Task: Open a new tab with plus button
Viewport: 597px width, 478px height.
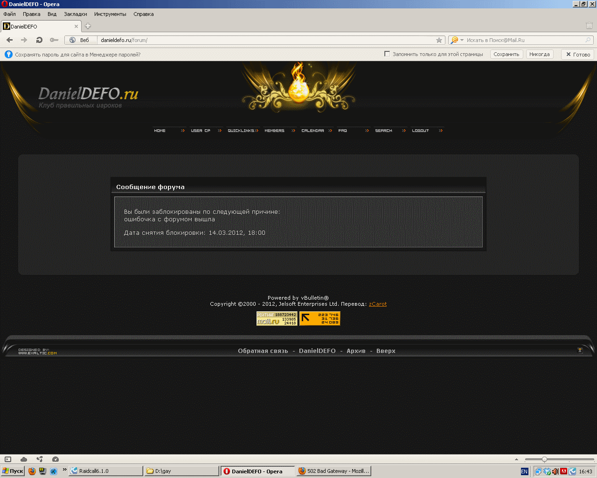Action: pyautogui.click(x=88, y=26)
